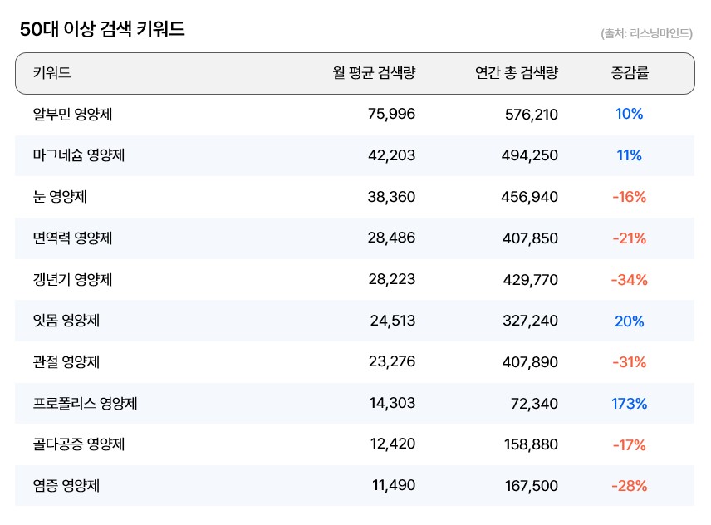Select the 증감률 column header
The image size is (711, 525).
[x=629, y=73]
